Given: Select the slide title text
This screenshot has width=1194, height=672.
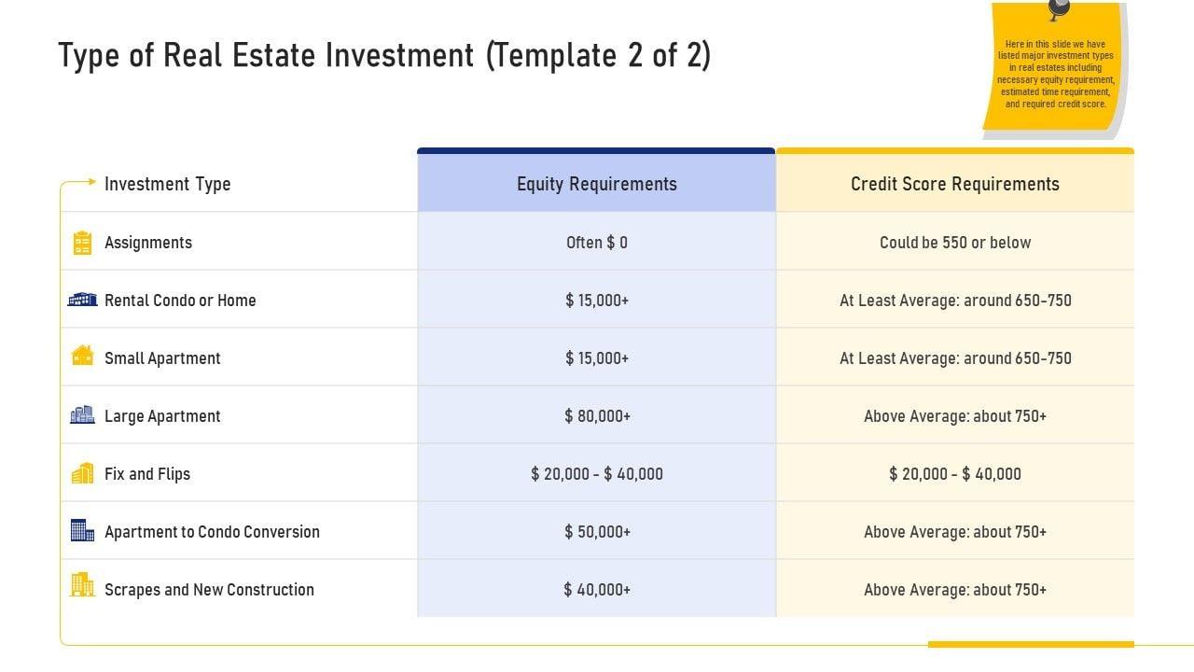Looking at the screenshot, I should (384, 56).
